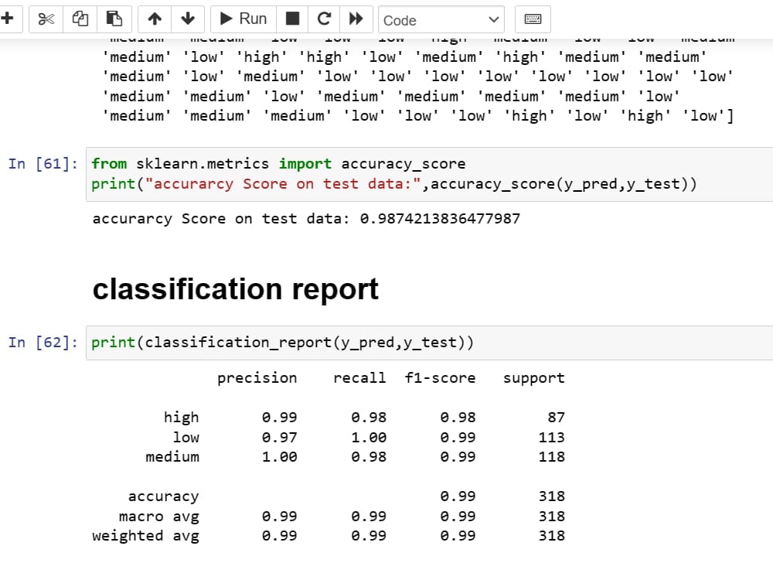The image size is (773, 580).
Task: Click support value 87
Action: tap(557, 418)
